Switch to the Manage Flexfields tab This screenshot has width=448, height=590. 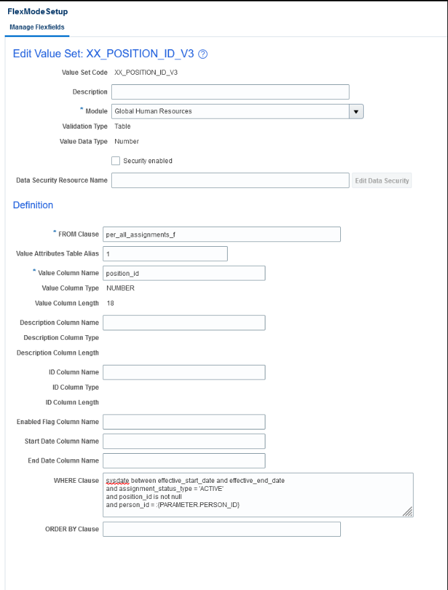pos(36,27)
